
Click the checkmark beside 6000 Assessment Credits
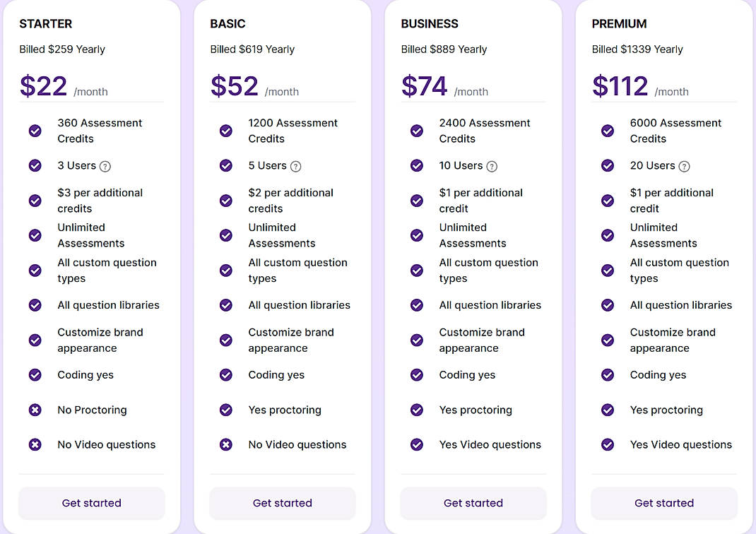pos(607,131)
